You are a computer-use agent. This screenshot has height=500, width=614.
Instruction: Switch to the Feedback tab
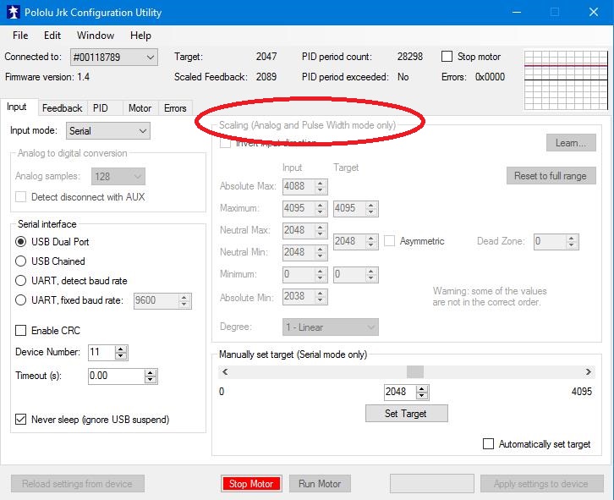click(63, 108)
